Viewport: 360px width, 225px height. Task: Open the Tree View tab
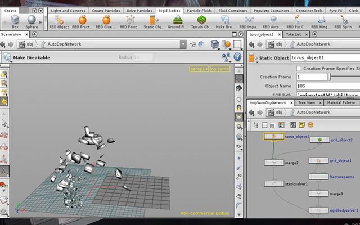(x=306, y=102)
